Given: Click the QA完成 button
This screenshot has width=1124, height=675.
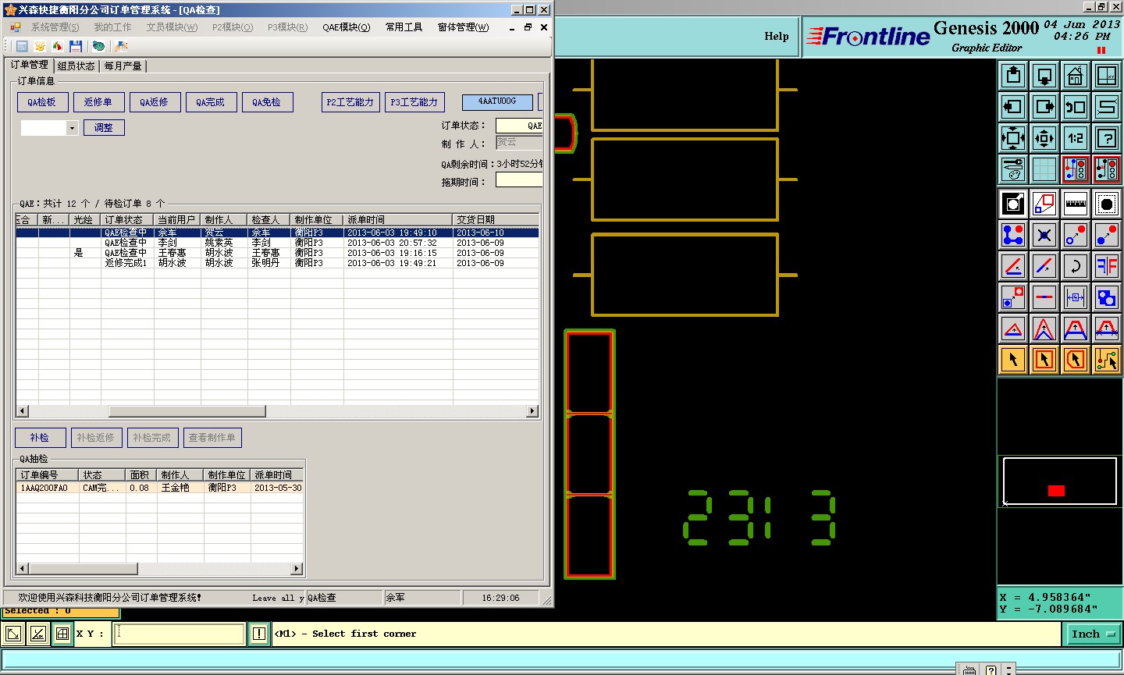Looking at the screenshot, I should (210, 102).
